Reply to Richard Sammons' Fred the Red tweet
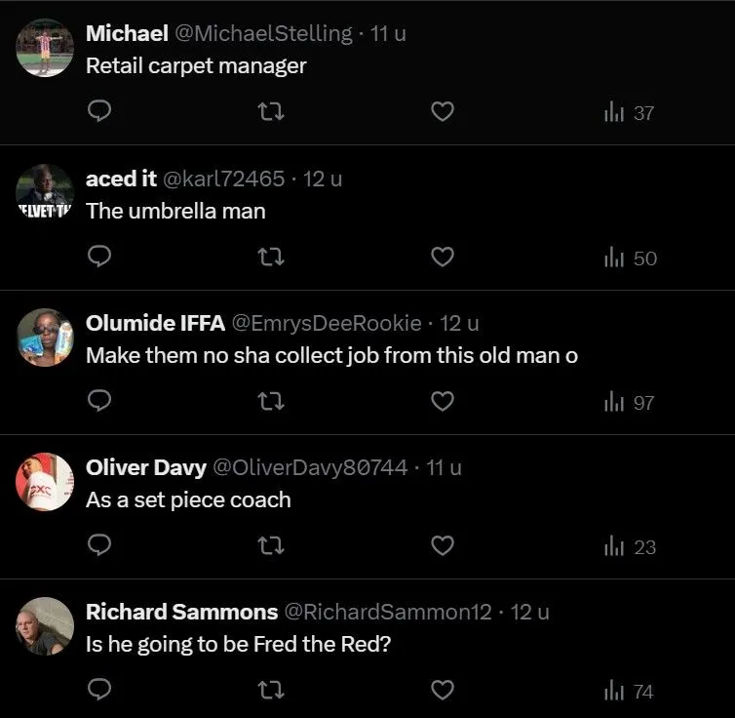This screenshot has width=735, height=718. tap(100, 690)
